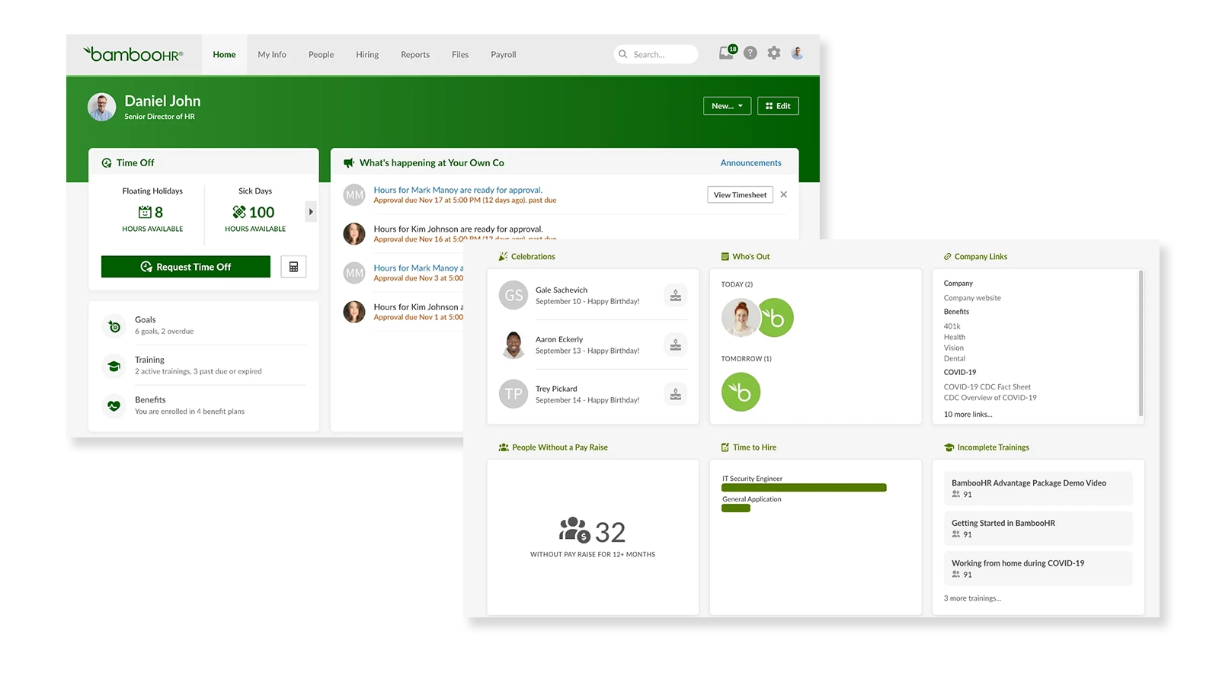Open the New... dropdown

[x=726, y=105]
